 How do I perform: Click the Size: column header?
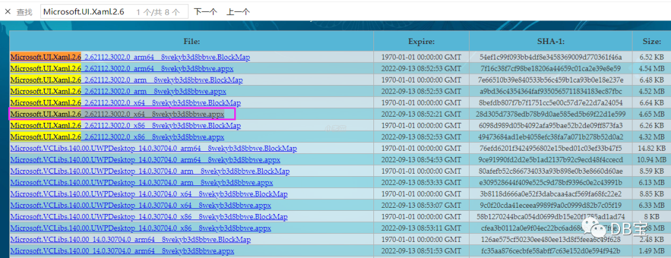[x=652, y=42]
